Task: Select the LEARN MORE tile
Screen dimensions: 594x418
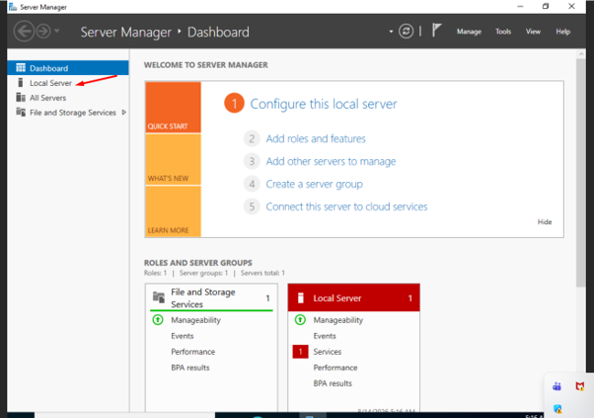Action: pyautogui.click(x=173, y=211)
